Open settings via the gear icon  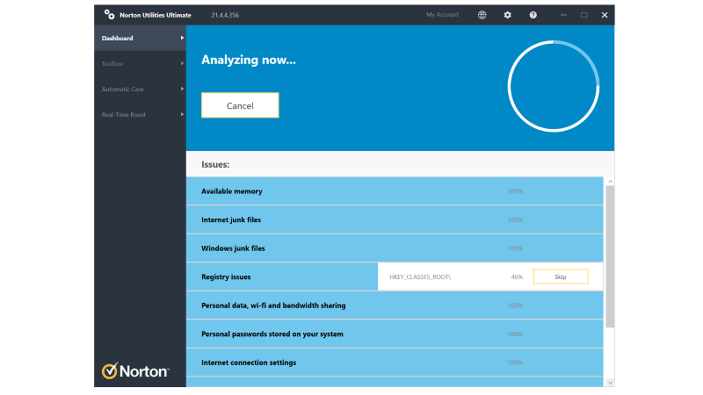point(508,15)
